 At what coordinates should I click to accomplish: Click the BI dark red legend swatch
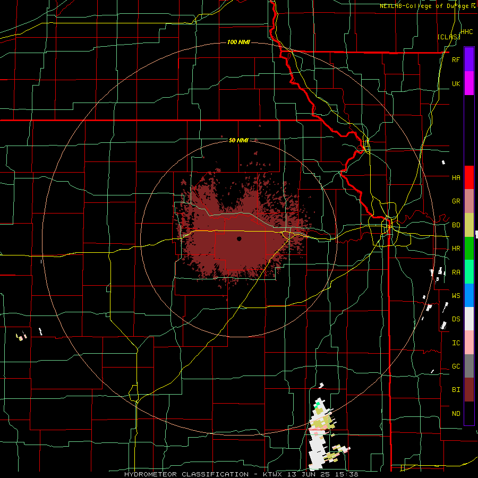click(469, 390)
